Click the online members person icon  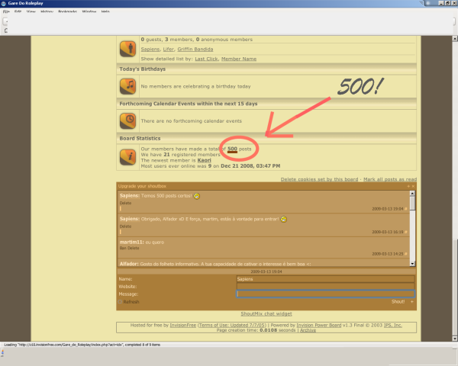click(127, 50)
